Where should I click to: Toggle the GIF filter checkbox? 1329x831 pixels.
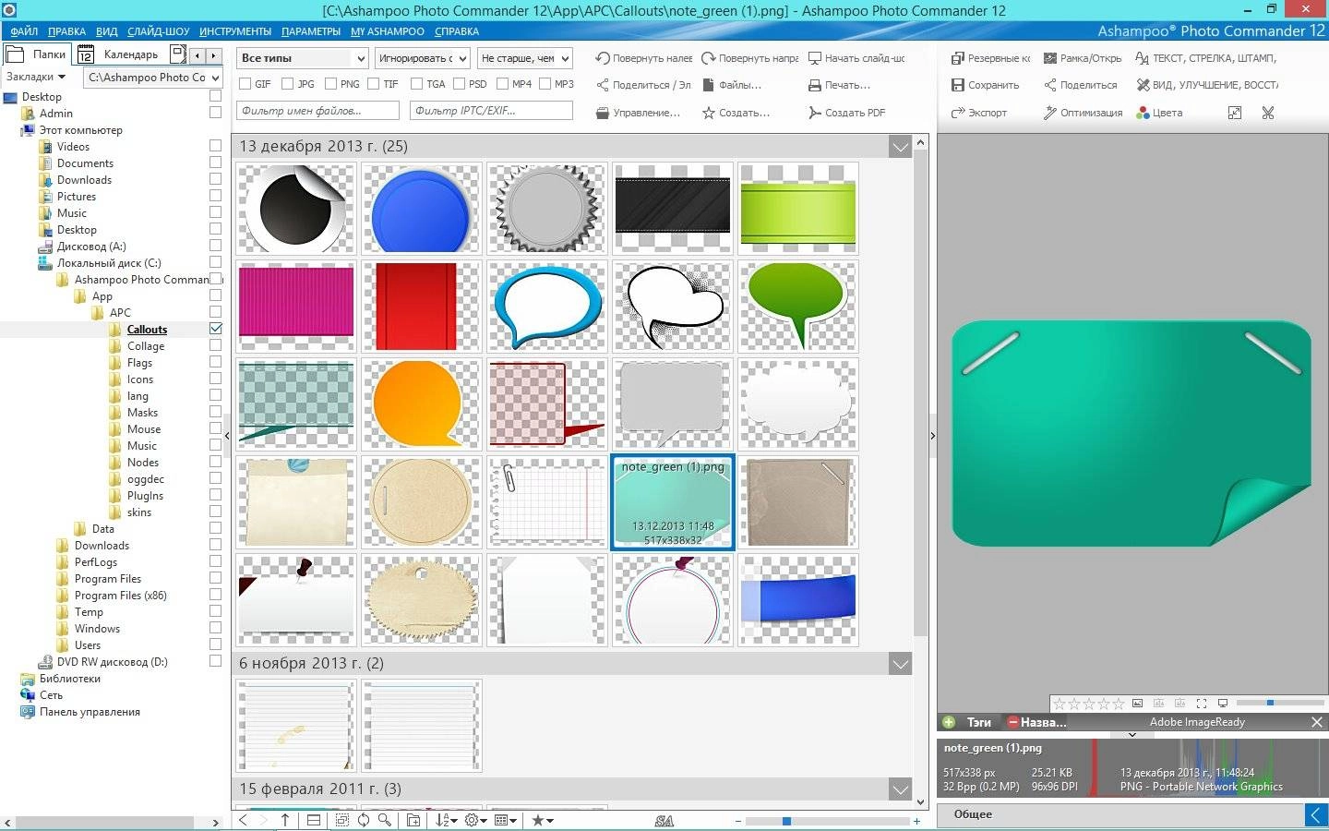(245, 84)
